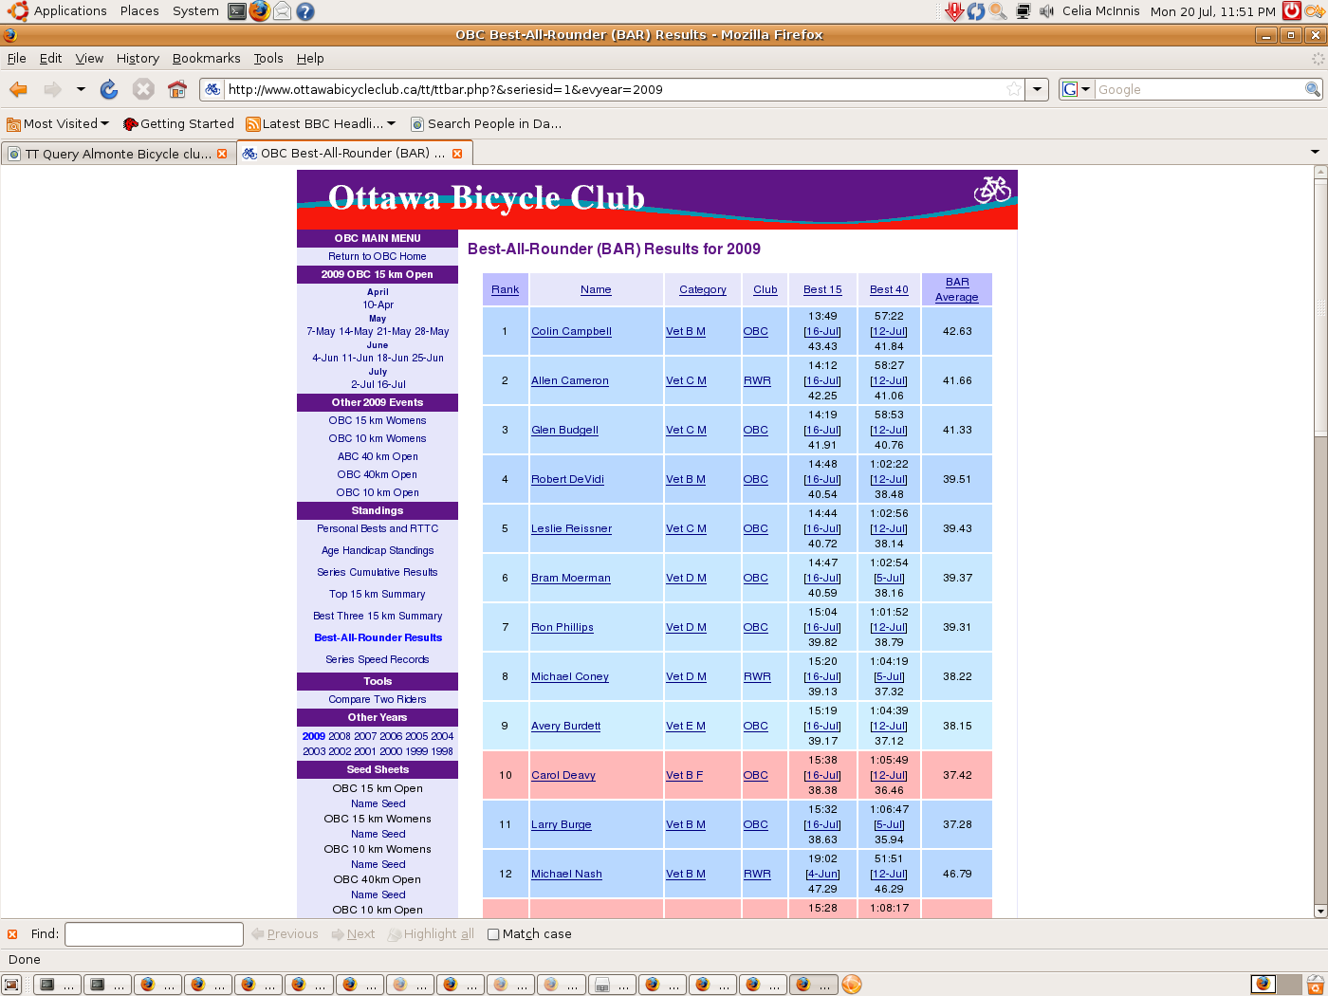This screenshot has height=996, width=1328.
Task: Close the Find bar with X icon
Action: (12, 934)
